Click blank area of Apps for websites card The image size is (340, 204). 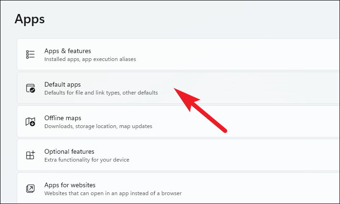coord(260,188)
